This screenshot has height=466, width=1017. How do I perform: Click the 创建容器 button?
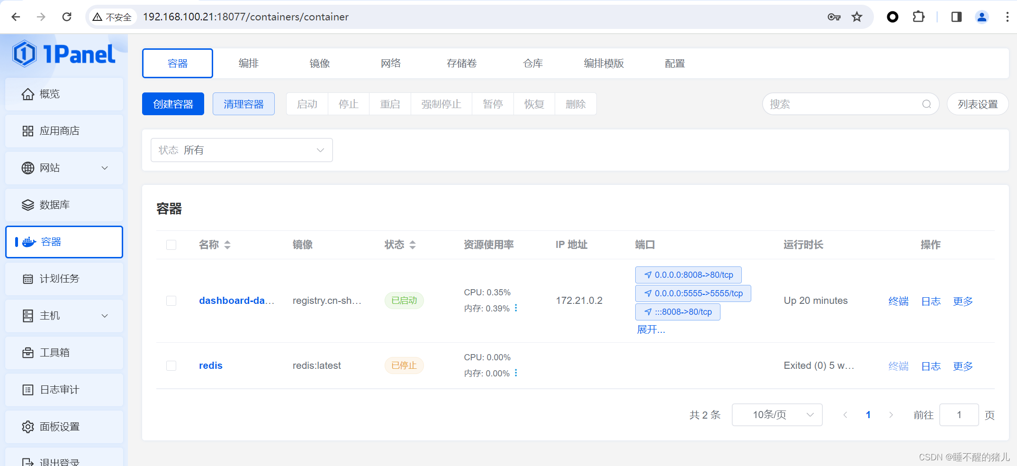tap(173, 104)
